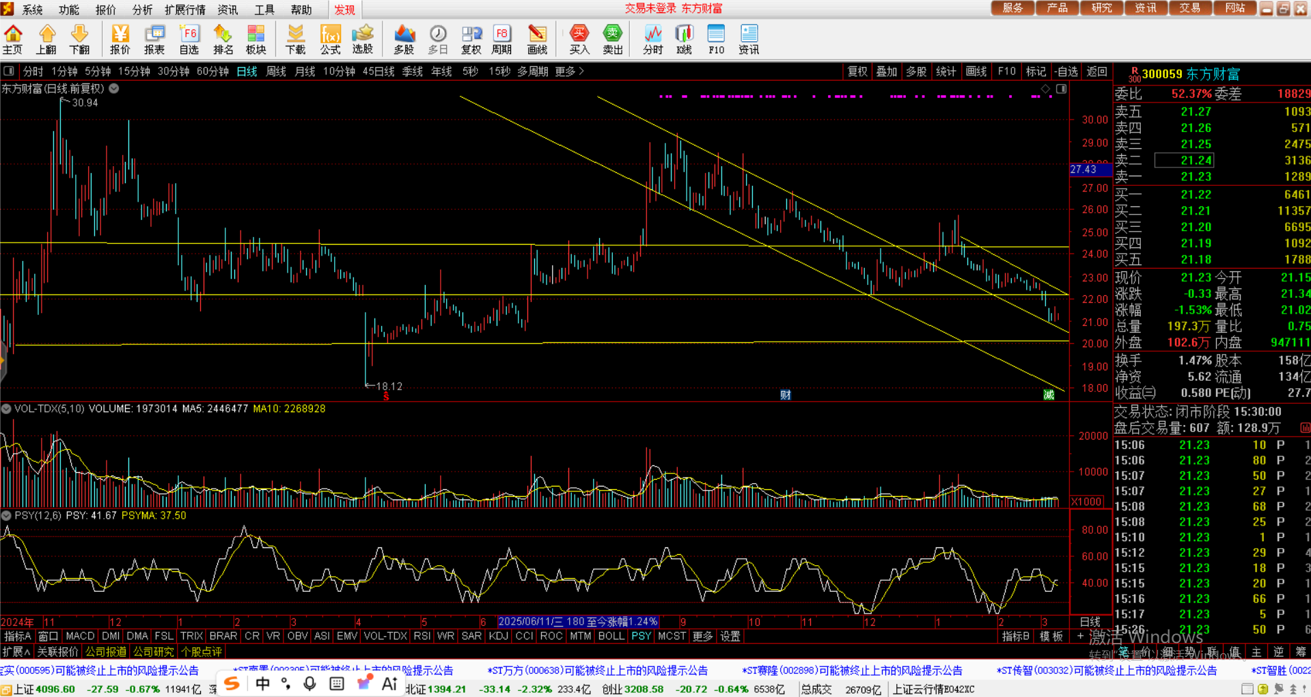Click the 返回 back button
The image size is (1311, 697).
tap(1096, 71)
